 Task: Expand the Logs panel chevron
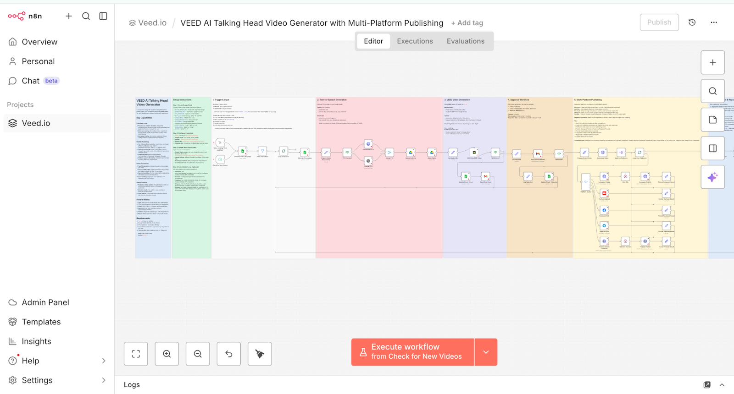point(722,385)
